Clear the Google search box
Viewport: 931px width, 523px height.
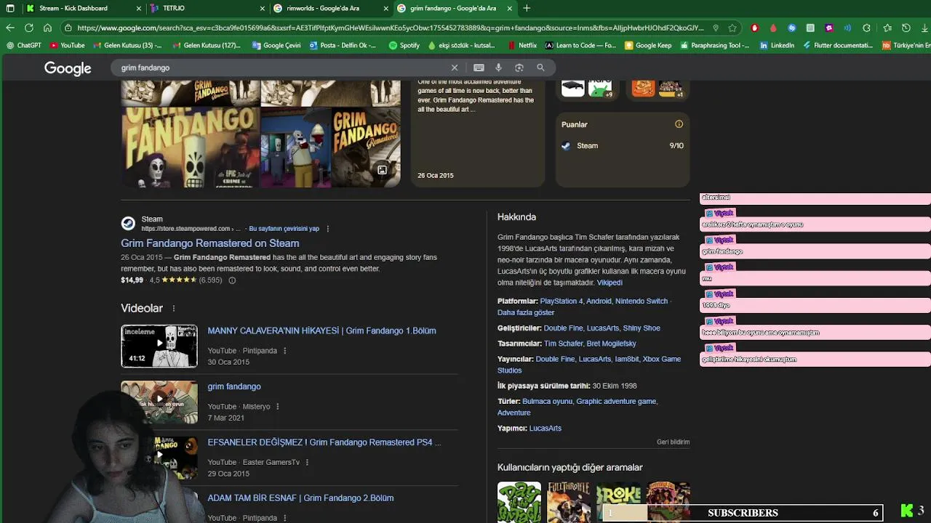[x=455, y=68]
